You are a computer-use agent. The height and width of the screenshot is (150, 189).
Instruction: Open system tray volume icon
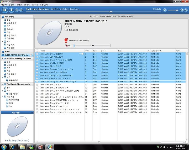171,147
